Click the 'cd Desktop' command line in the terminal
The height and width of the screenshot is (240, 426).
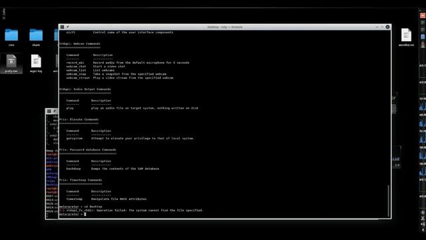tap(81, 207)
